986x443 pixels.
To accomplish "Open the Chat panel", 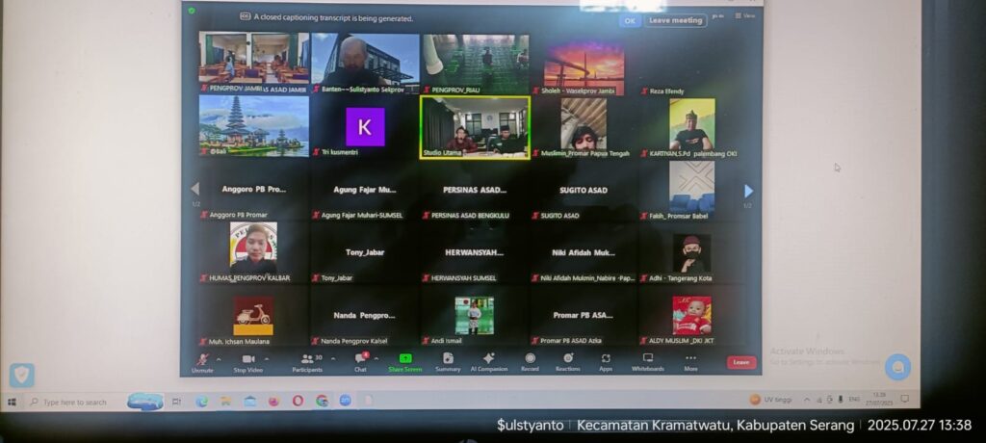I will 360,360.
